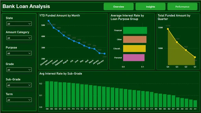The width and height of the screenshot is (201, 113).
Task: Click the Personal category label
Action: point(118,58)
